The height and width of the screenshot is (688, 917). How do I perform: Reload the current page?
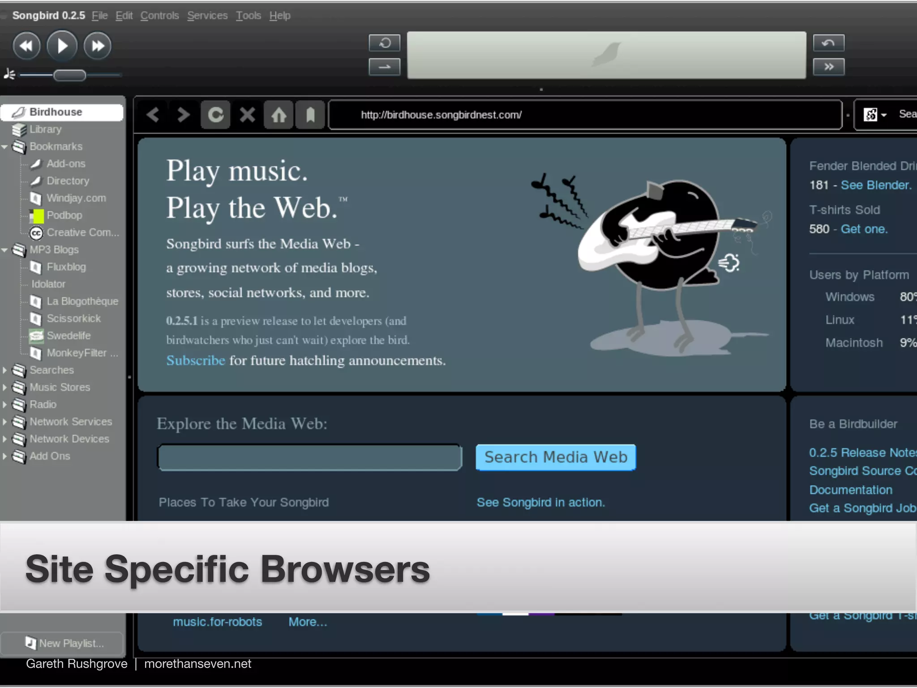pyautogui.click(x=215, y=115)
